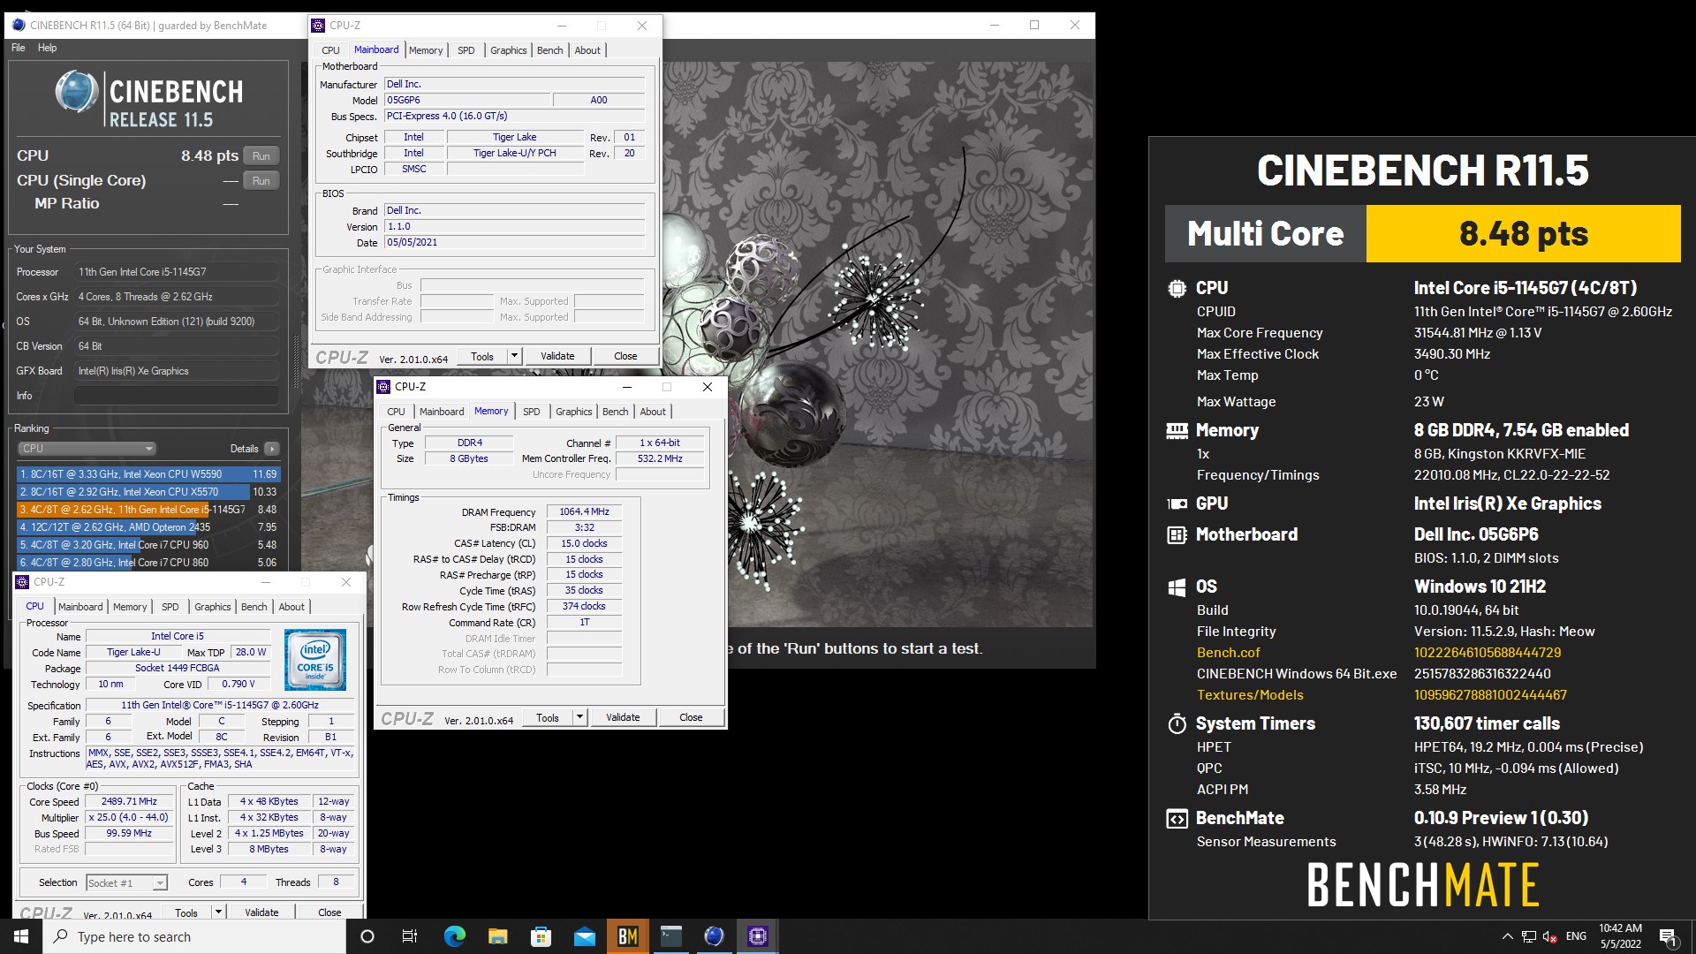Click Close button in Memory CPU-Z window
The width and height of the screenshot is (1696, 954).
[691, 717]
